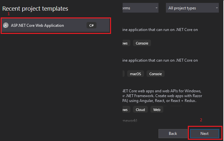Select the first .NET Core console app description
This screenshot has width=224, height=141.
point(160,30)
